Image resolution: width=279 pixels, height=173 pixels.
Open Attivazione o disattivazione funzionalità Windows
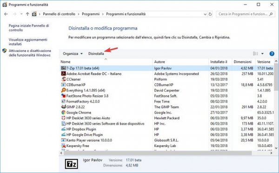pos(30,53)
